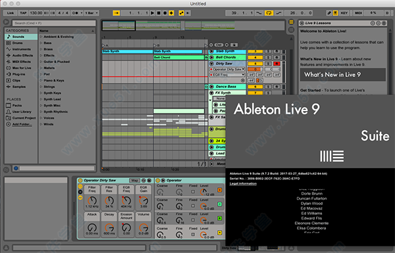Viewport: 395px width, 253px height.
Task: Click the Filter Freq macro knob
Action: [x=92, y=200]
